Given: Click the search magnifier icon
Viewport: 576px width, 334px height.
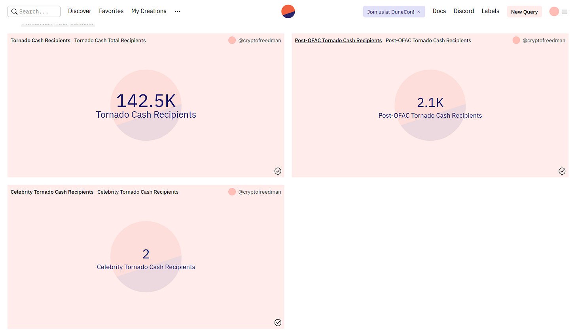Looking at the screenshot, I should tap(14, 11).
